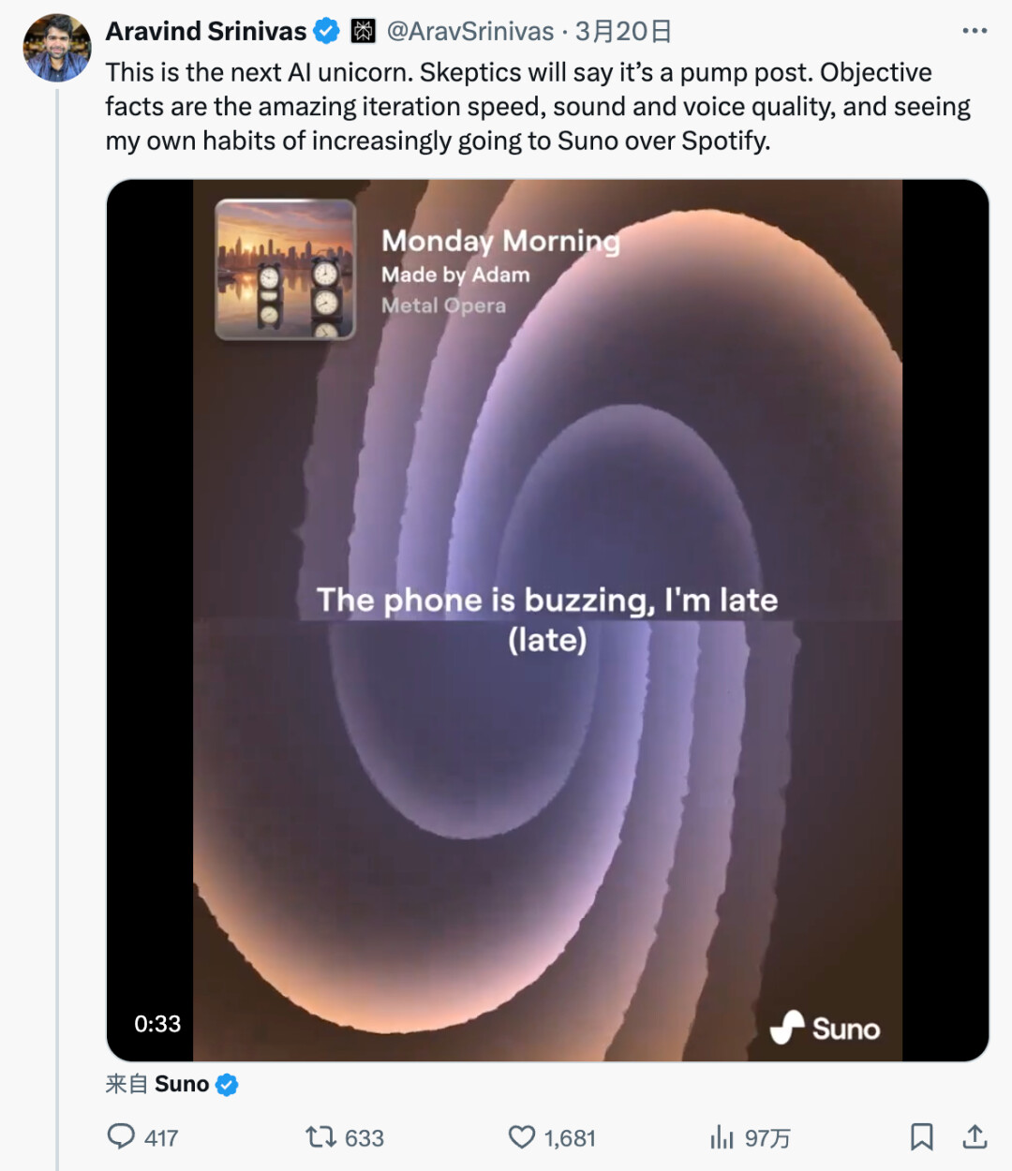1012x1171 pixels.
Task: Click the 0:33 video duration label
Action: 157,1024
